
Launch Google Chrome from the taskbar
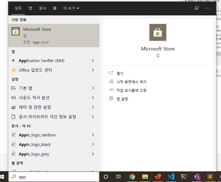[132, 177]
